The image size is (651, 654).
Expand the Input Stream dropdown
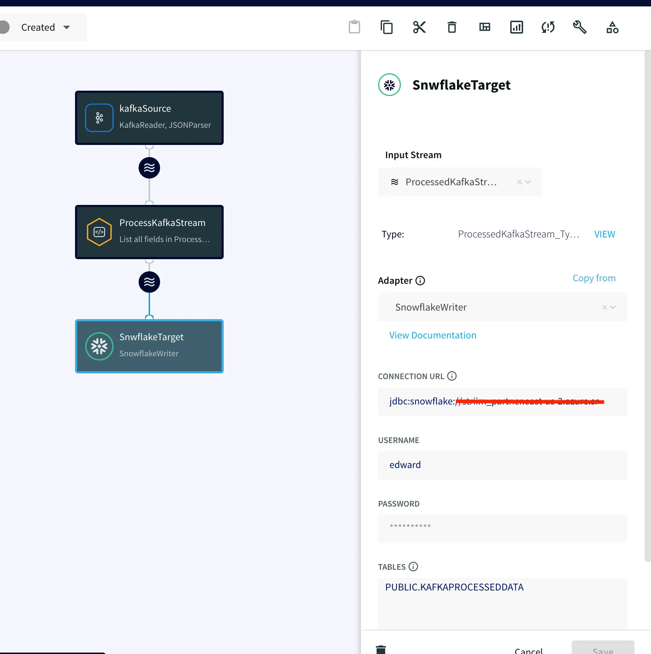(528, 182)
